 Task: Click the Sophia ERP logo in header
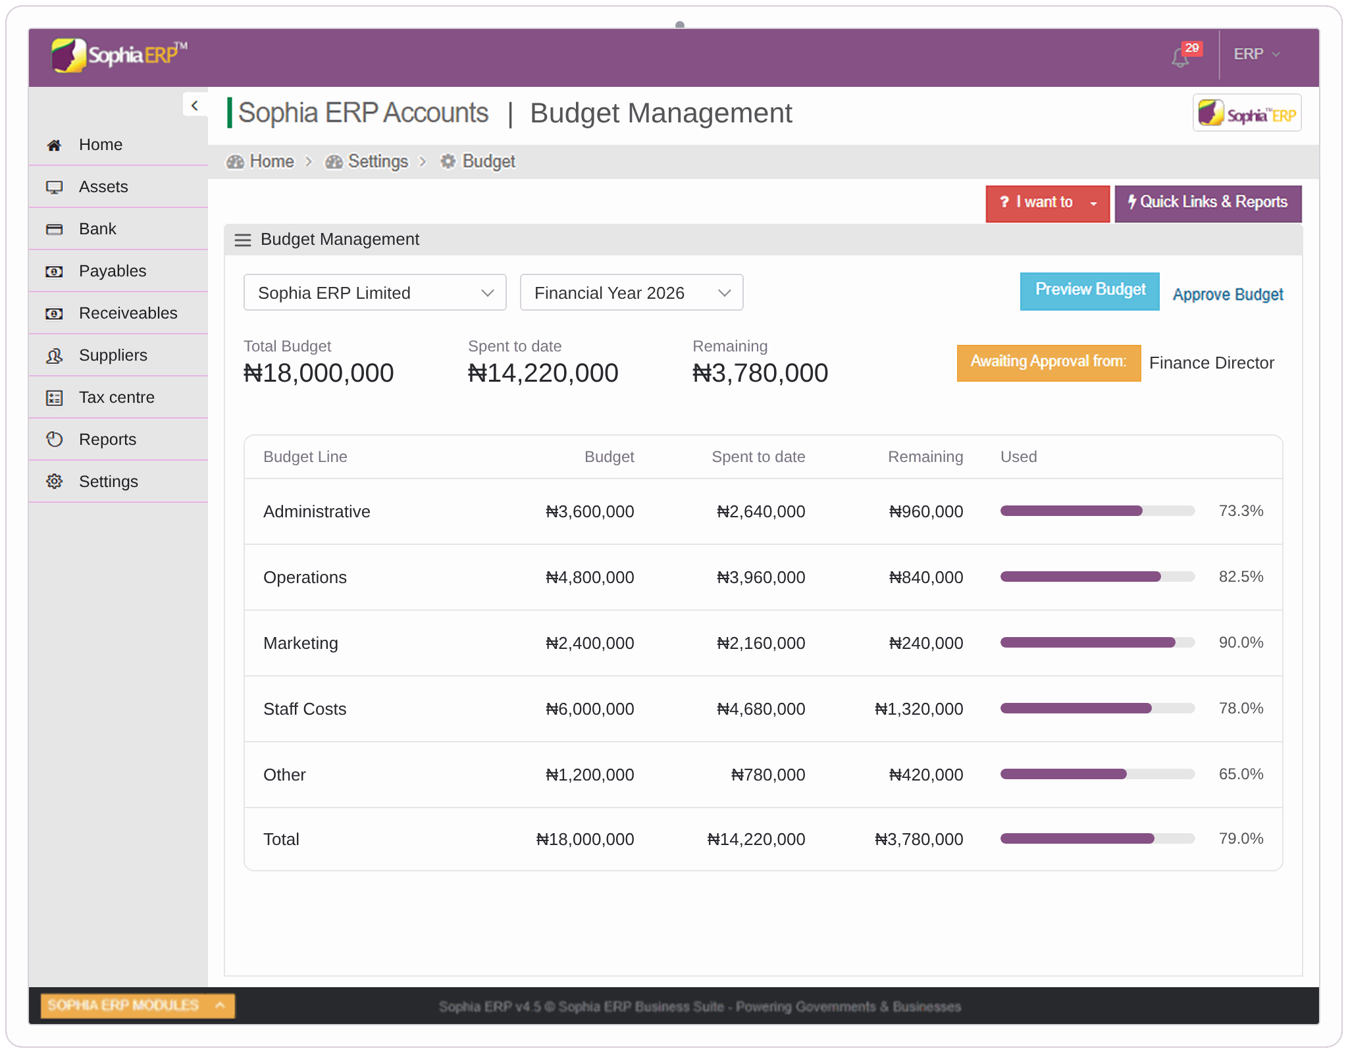119,55
